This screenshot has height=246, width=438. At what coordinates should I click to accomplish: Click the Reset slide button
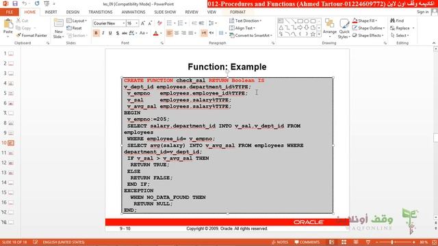coord(74,28)
